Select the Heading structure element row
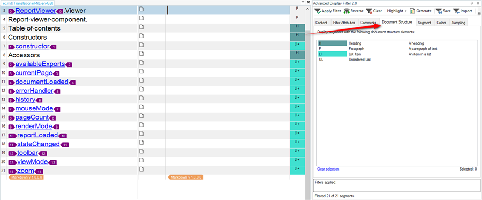This screenshot has width=482, height=200. (x=397, y=43)
